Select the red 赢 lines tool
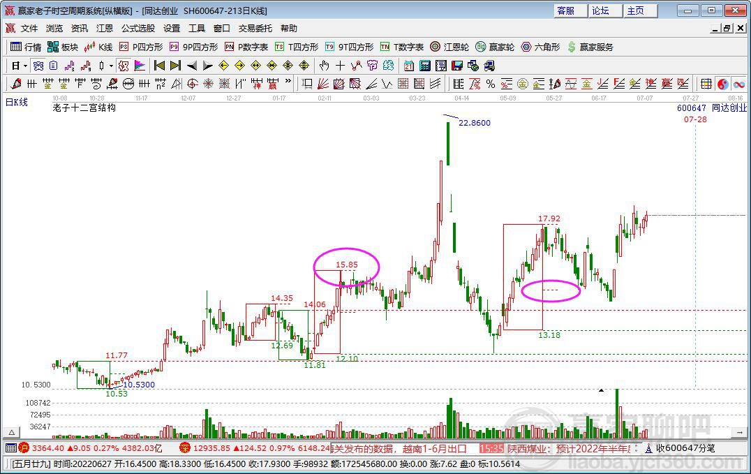 click(x=272, y=84)
